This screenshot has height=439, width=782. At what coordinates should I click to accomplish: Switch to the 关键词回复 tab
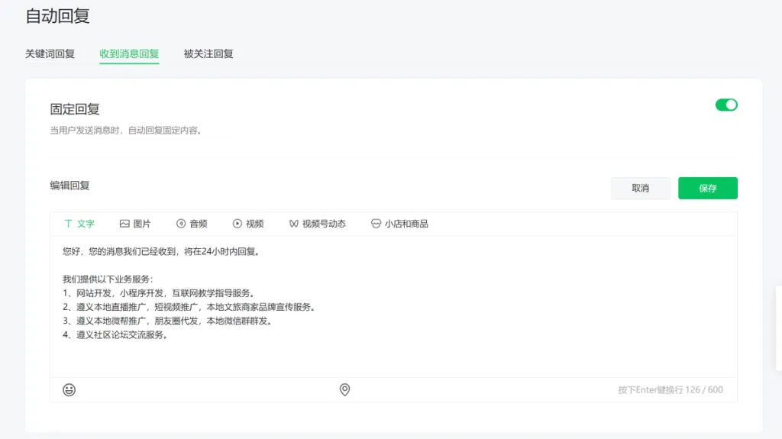[50, 54]
